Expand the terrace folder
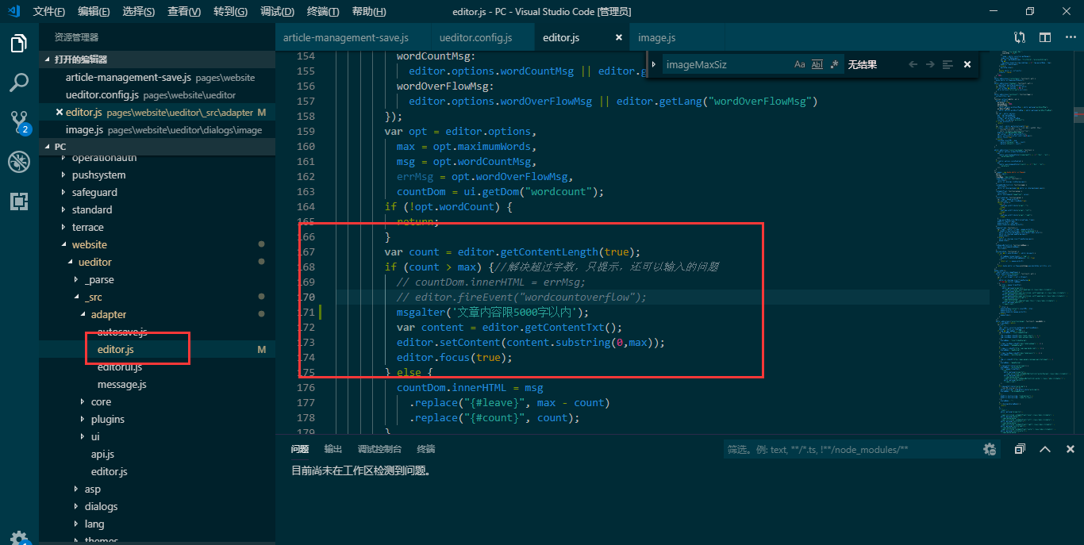The width and height of the screenshot is (1084, 545). coord(64,227)
